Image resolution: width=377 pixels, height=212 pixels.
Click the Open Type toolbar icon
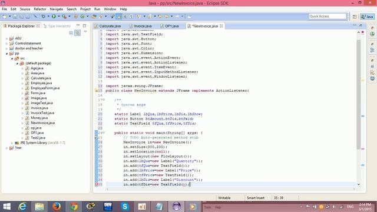pyautogui.click(x=94, y=16)
